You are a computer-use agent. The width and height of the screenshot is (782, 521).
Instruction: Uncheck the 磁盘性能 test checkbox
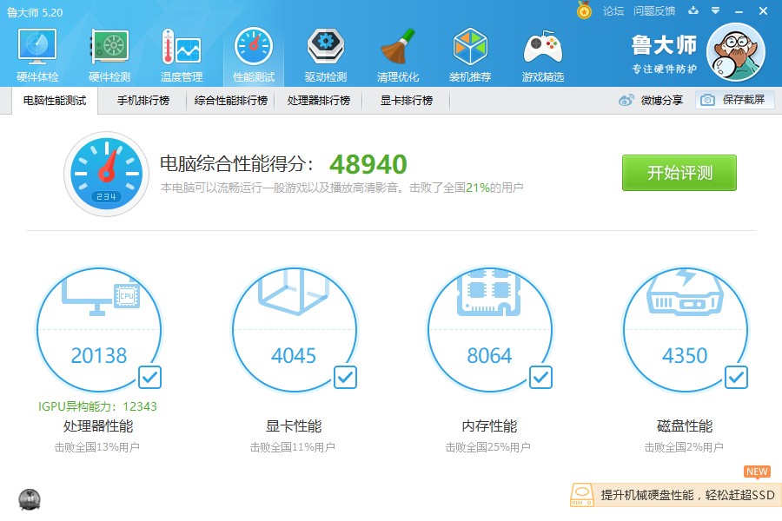736,378
